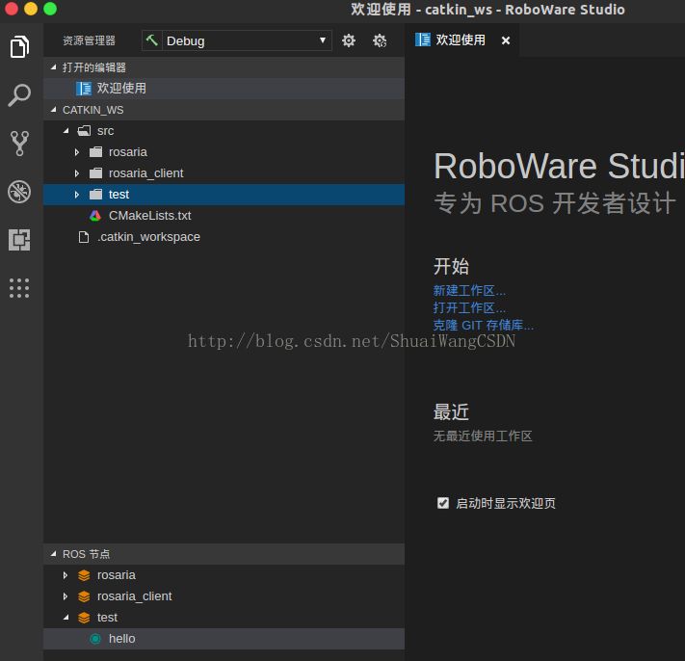Open the Extensions view icon
This screenshot has height=661, width=685.
(19, 240)
